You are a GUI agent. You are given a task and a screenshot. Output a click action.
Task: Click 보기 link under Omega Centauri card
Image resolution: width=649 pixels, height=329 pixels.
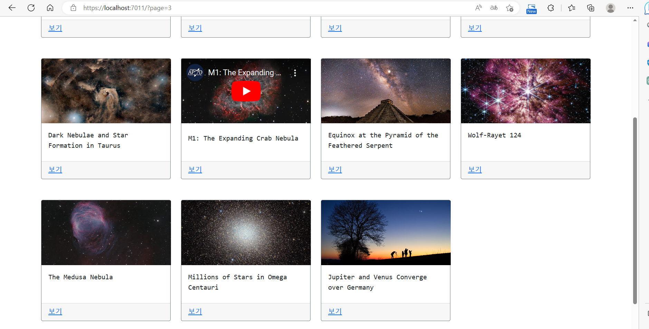[x=195, y=311]
